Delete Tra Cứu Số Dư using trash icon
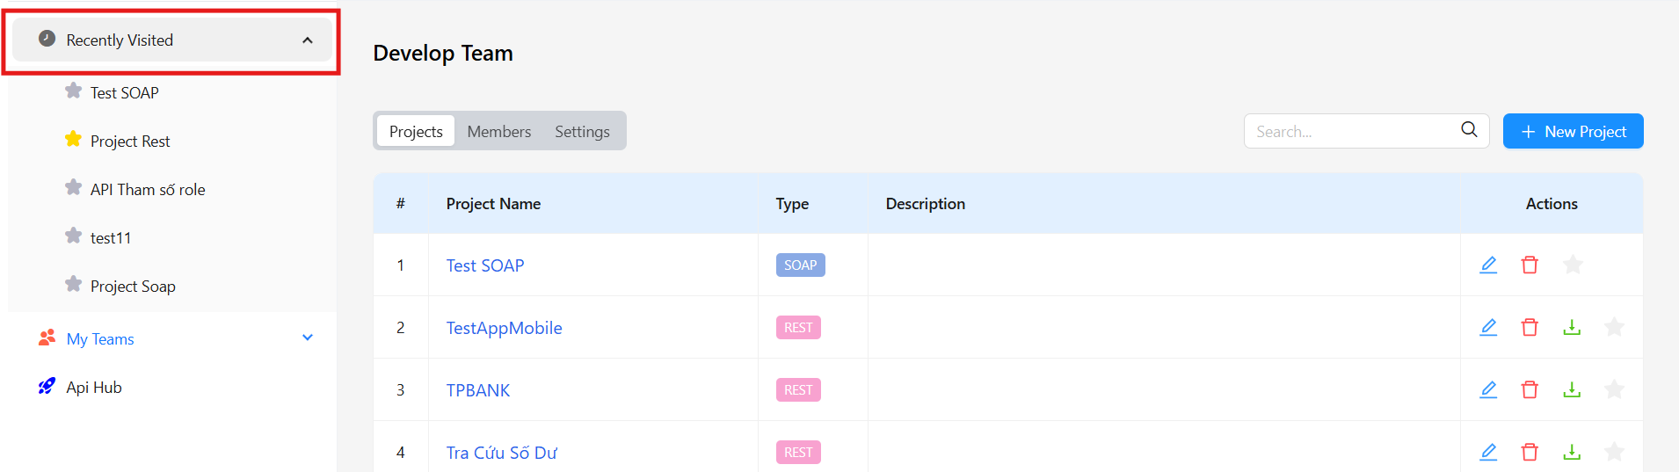This screenshot has height=472, width=1679. pyautogui.click(x=1530, y=452)
